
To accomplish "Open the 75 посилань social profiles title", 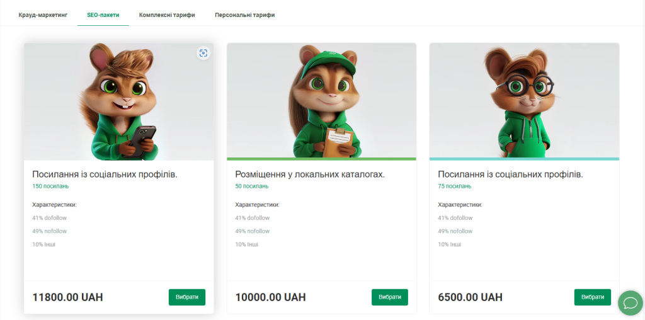I will [x=510, y=174].
